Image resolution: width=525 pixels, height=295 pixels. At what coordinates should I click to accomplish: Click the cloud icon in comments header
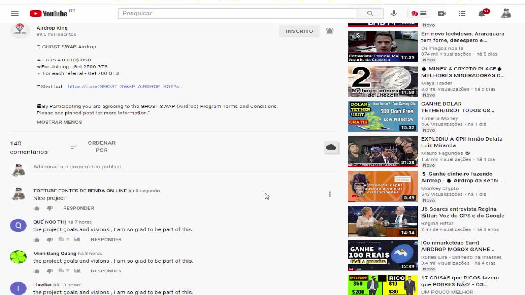point(331,147)
